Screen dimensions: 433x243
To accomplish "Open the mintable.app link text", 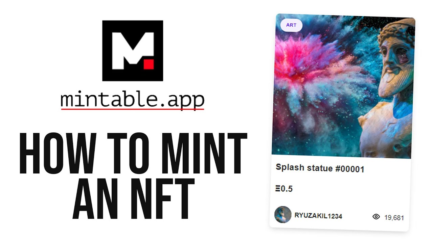I will point(133,100).
